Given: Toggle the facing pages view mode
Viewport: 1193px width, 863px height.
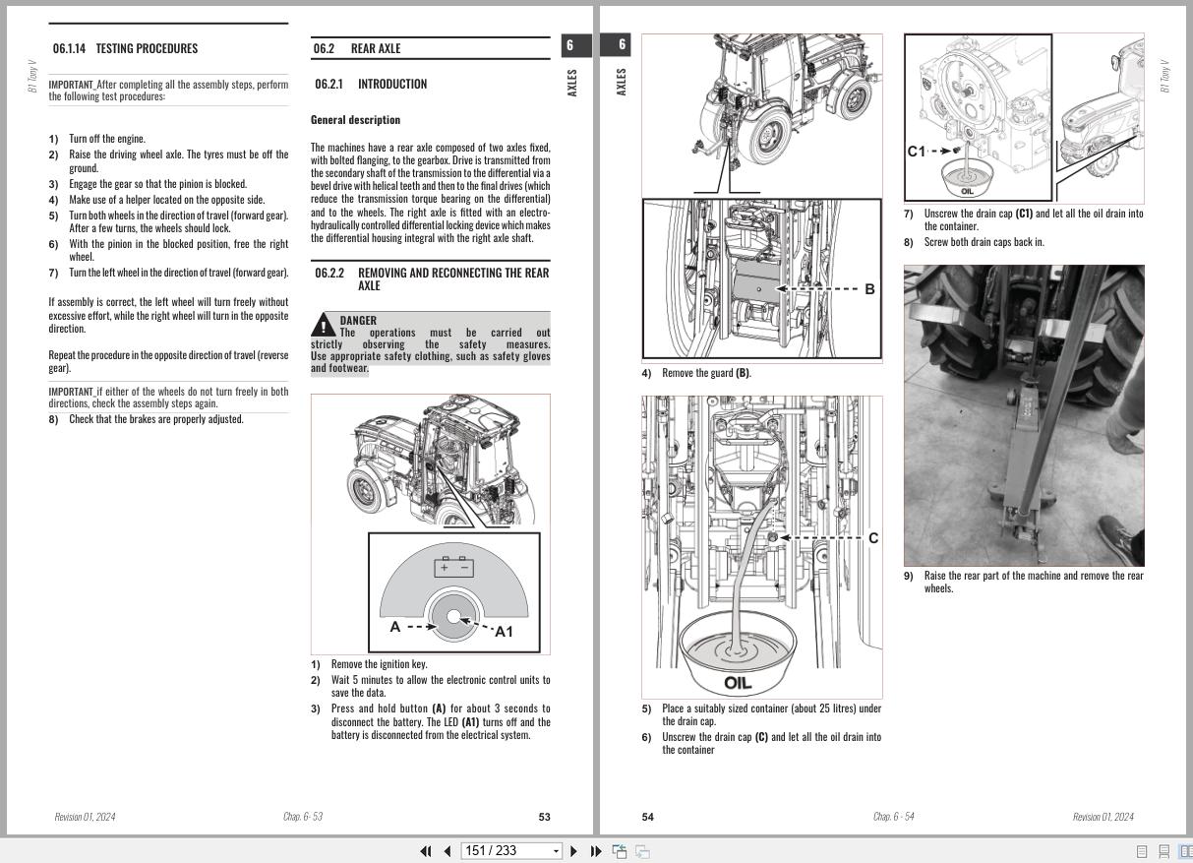Looking at the screenshot, I should pyautogui.click(x=1185, y=850).
